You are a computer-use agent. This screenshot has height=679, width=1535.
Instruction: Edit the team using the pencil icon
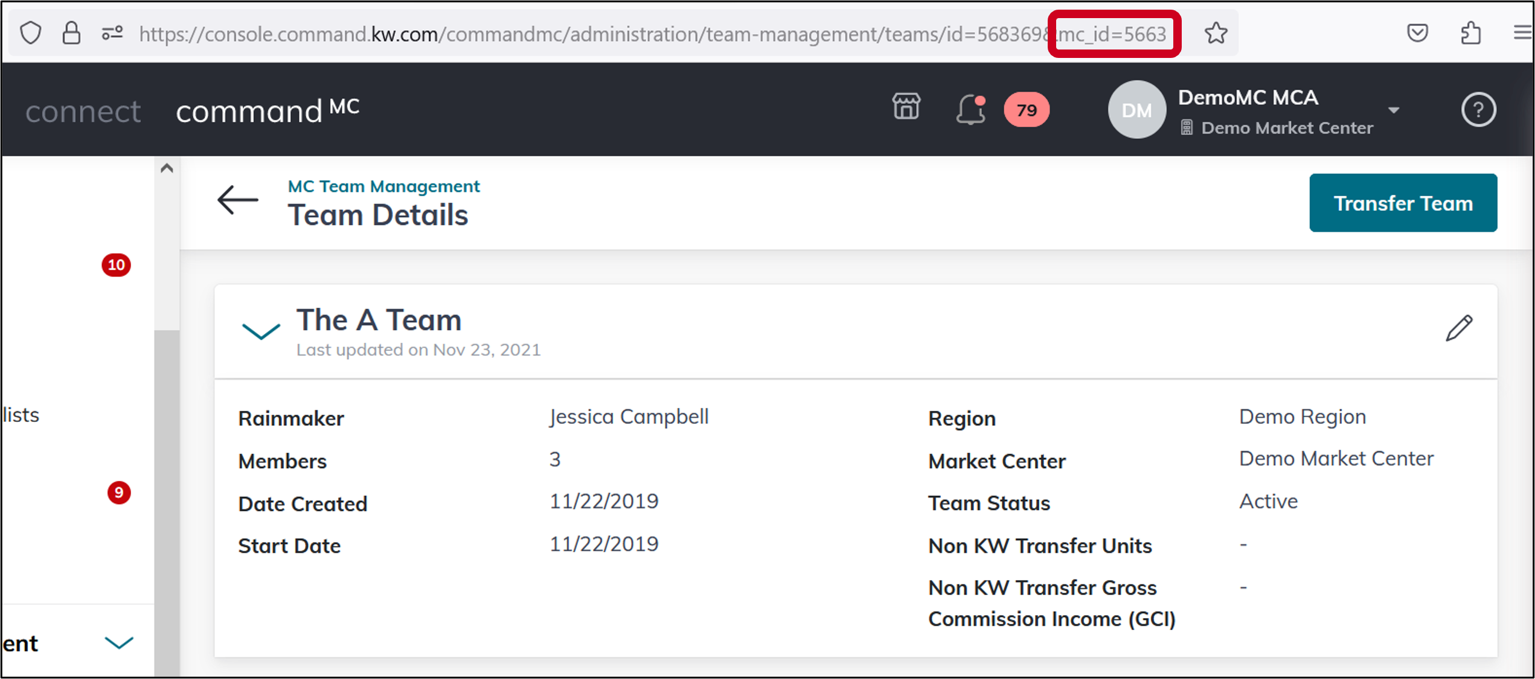(1458, 328)
